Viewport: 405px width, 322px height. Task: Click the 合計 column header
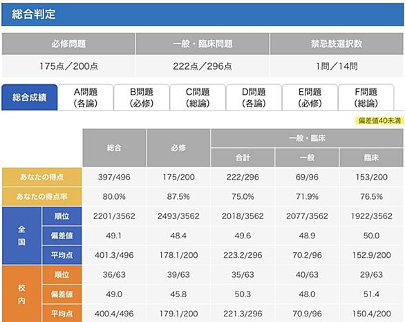point(243,158)
